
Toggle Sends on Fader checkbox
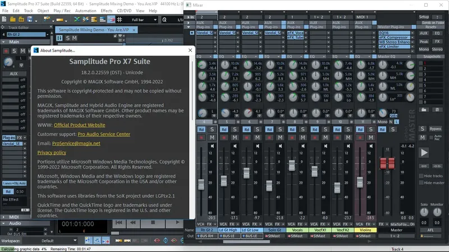[x=419, y=22]
